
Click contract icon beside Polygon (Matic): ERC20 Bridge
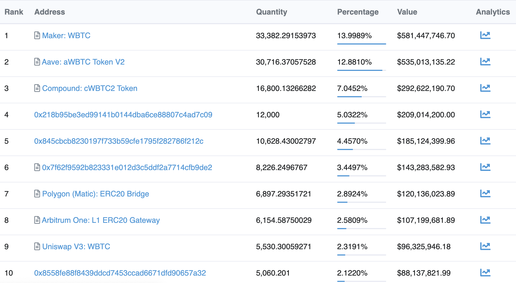coord(37,194)
